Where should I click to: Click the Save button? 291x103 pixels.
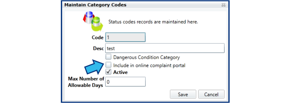pos(183,94)
